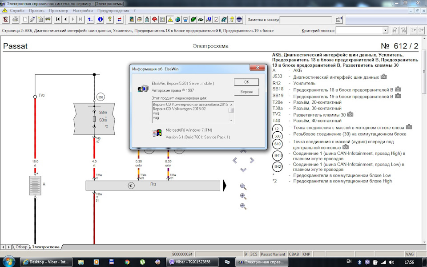
Task: Click the globe icon in the toolbar
Action: tap(177, 20)
